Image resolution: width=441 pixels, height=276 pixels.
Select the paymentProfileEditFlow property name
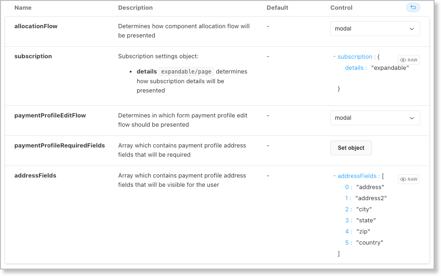50,116
